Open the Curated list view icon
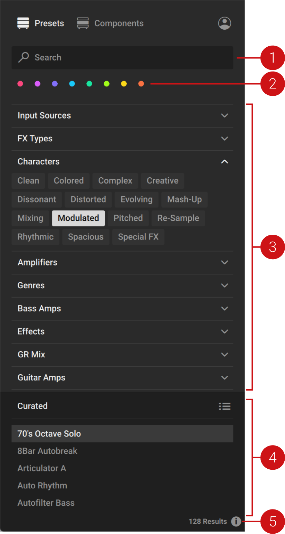The height and width of the screenshot is (534, 285). pos(225,406)
